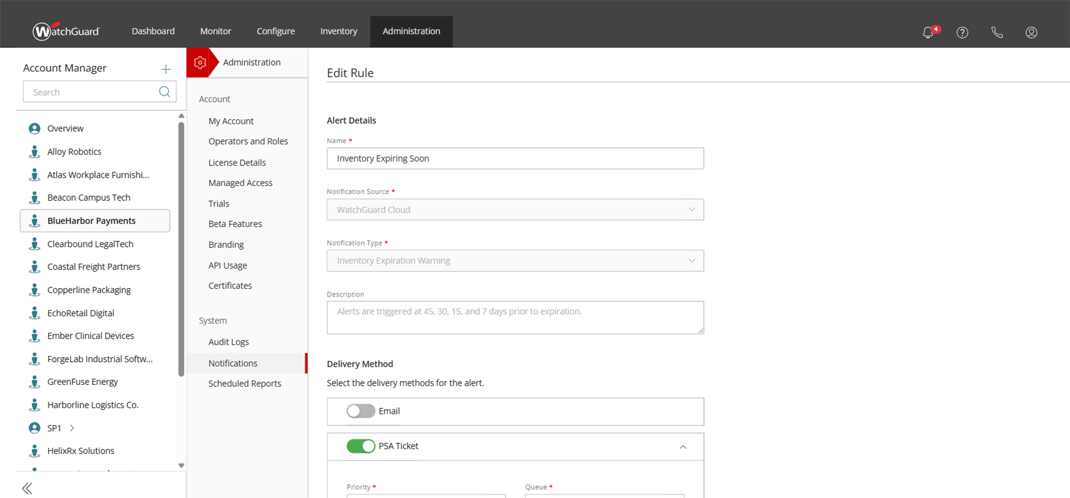Enable the Email delivery toggle
The image size is (1070, 498).
click(x=361, y=411)
